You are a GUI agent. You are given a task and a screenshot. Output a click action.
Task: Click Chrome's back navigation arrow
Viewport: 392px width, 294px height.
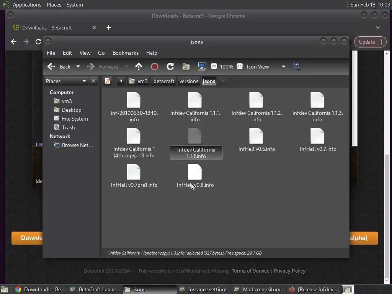14,42
